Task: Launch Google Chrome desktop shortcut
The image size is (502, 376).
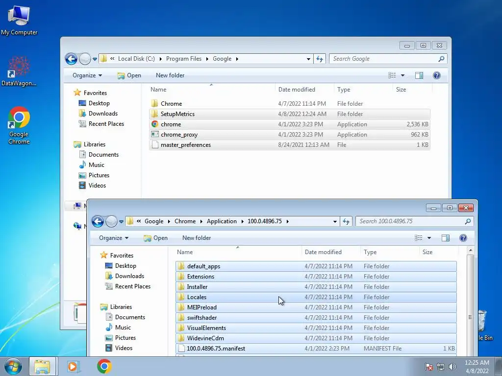Action: pos(19,125)
